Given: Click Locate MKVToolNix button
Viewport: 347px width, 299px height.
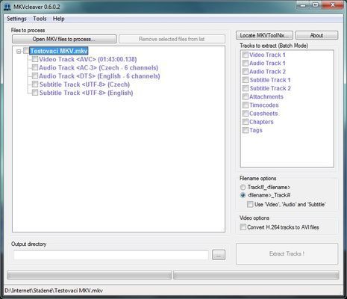Looking at the screenshot, I should coord(264,35).
